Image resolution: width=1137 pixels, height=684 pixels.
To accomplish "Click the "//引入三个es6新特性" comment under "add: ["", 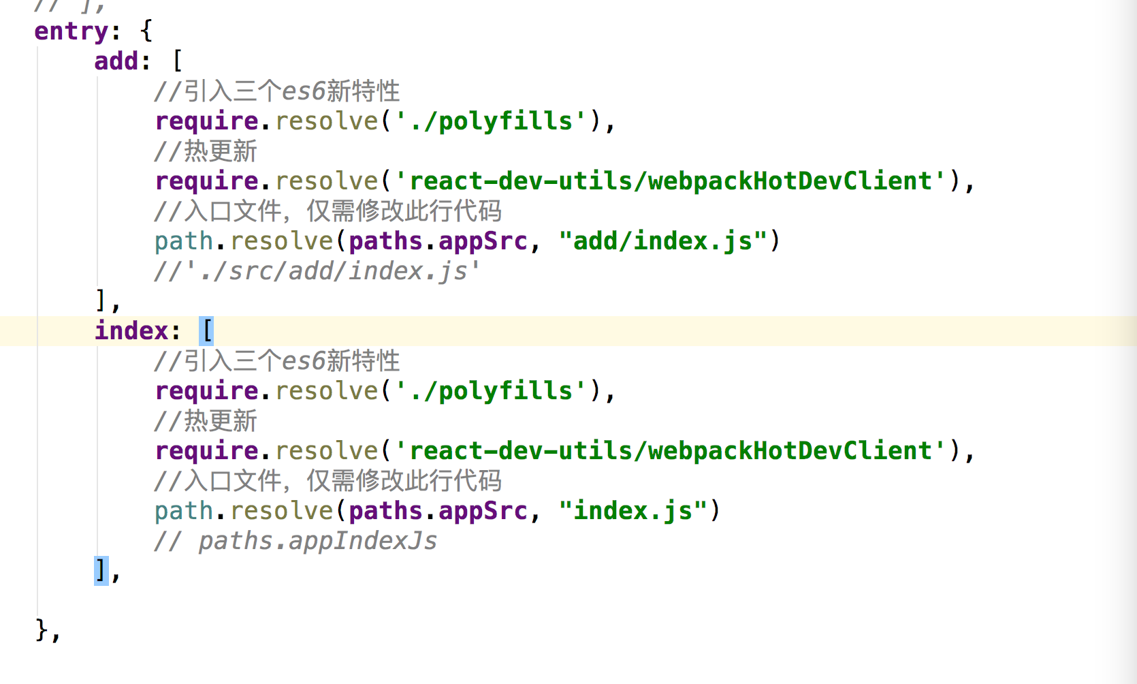I will click(x=277, y=91).
